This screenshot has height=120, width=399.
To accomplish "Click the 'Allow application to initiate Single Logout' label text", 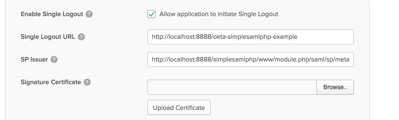I will [219, 14].
